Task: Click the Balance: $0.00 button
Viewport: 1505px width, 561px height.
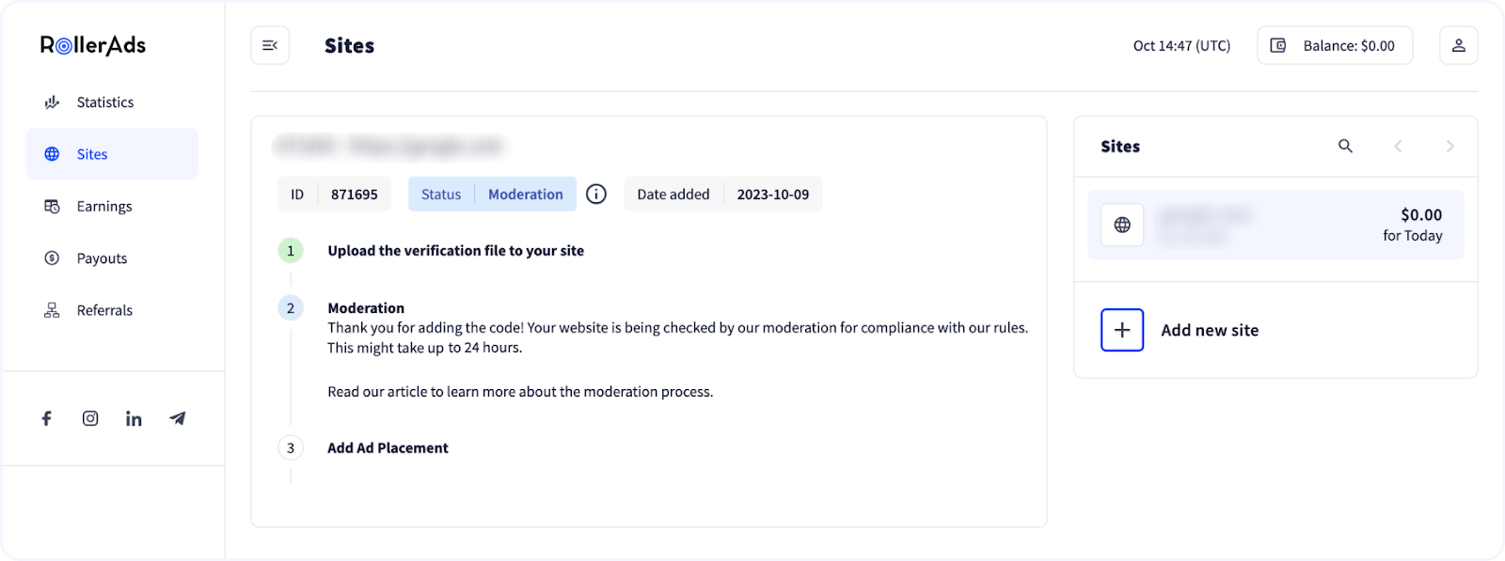Action: point(1335,45)
